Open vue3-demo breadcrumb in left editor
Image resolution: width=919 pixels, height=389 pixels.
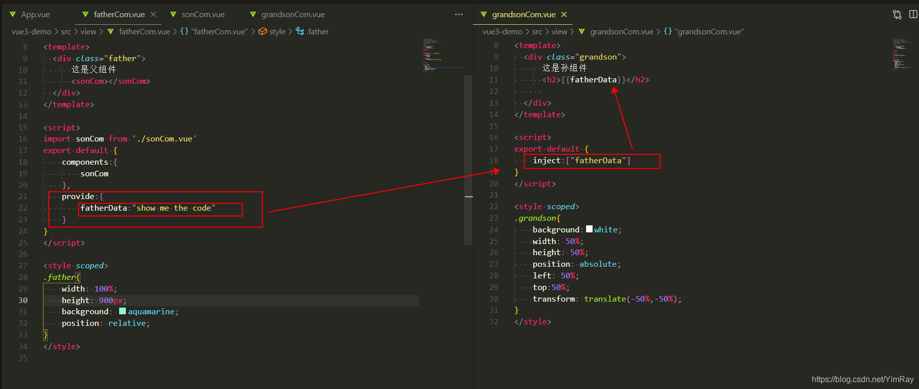31,31
